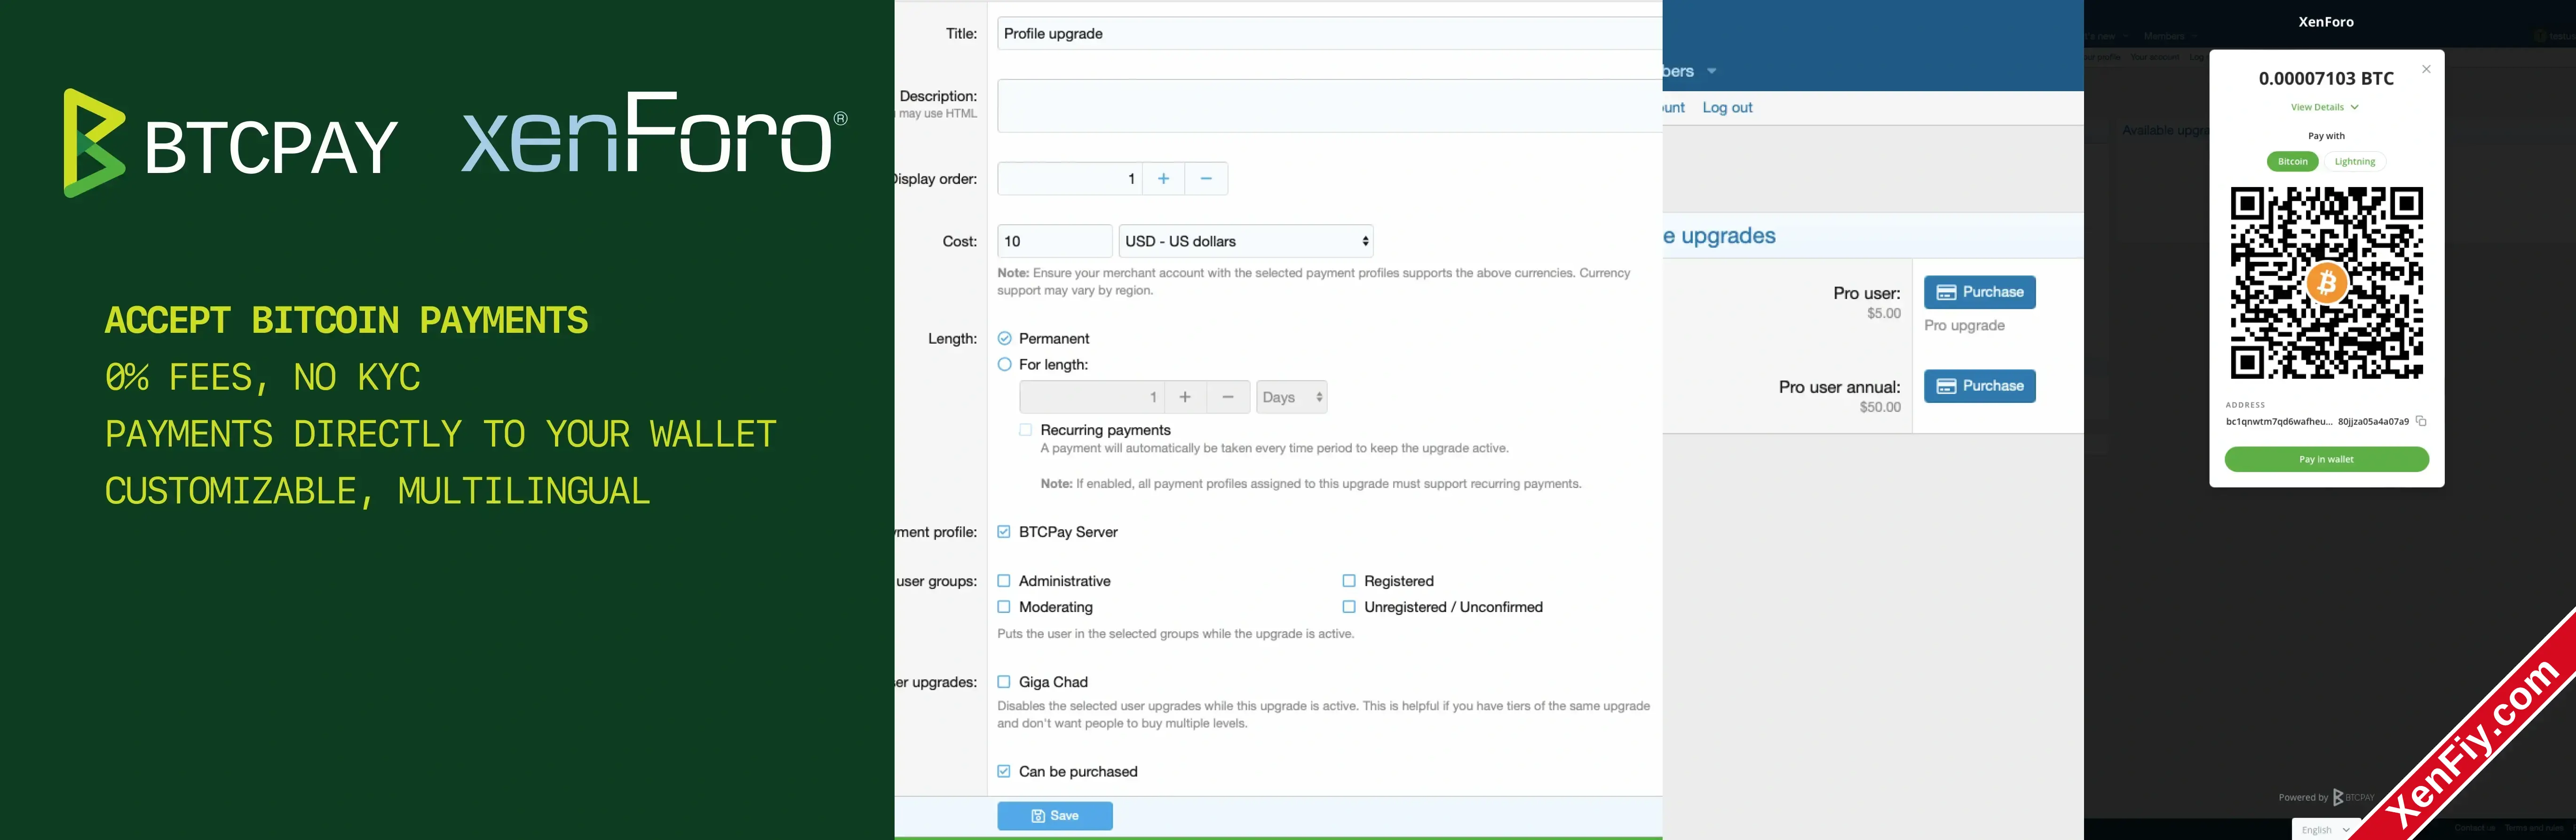This screenshot has height=840, width=2576.
Task: Click the Cost amount field showing 10
Action: (x=1054, y=241)
